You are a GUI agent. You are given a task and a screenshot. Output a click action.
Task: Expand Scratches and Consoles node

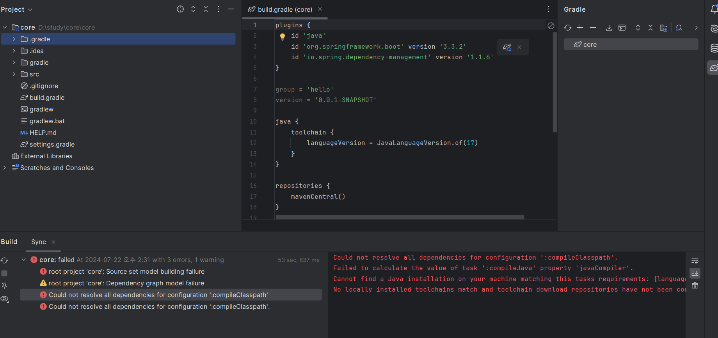(5, 168)
